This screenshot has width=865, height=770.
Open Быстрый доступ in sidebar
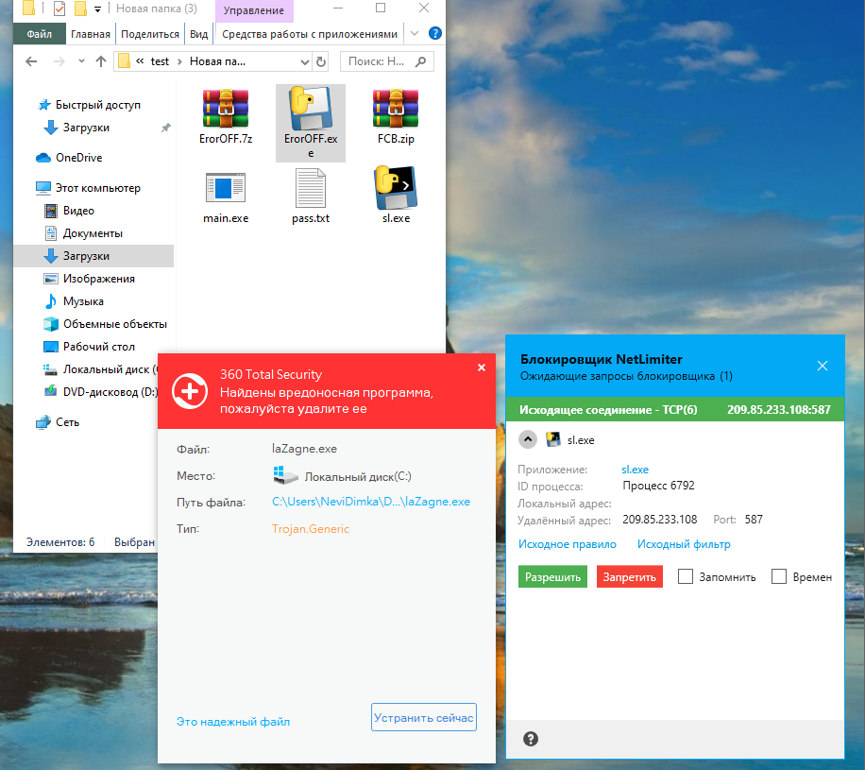[x=97, y=104]
